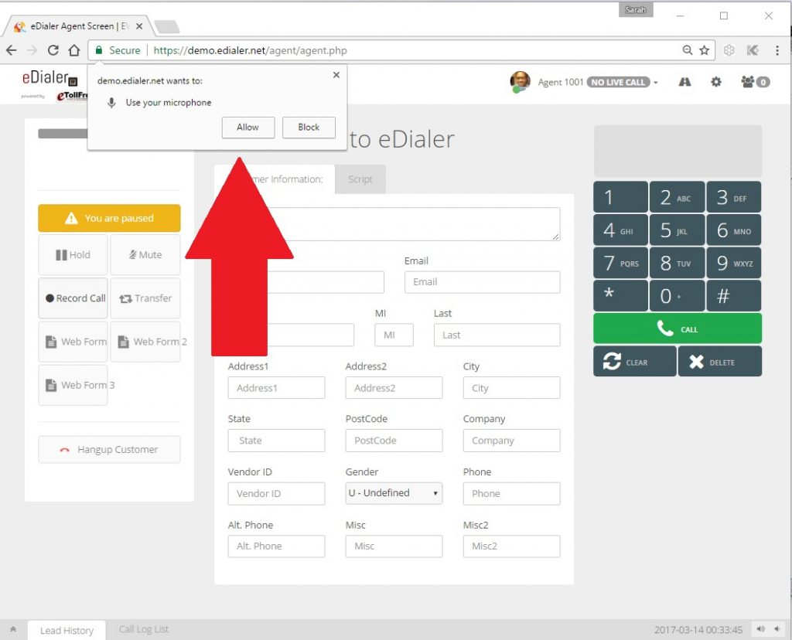Dial 6 MNO on the keypad
Image resolution: width=792 pixels, height=640 pixels.
(734, 230)
